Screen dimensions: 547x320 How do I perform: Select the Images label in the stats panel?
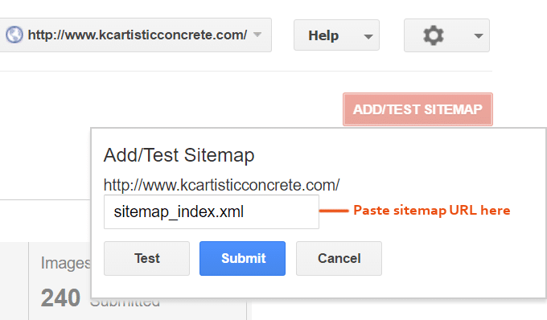click(65, 263)
